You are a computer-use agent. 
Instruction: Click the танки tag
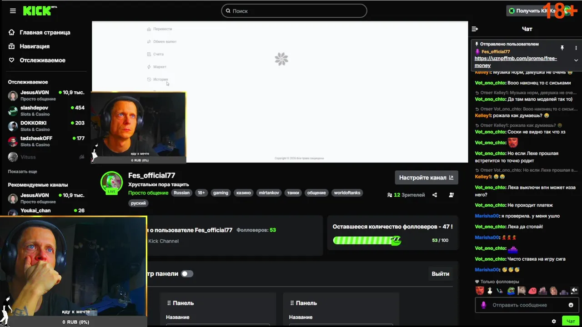coord(293,193)
